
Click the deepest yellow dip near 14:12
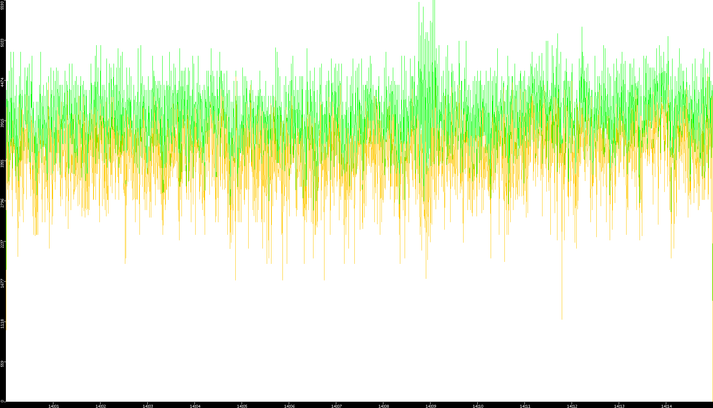click(x=562, y=316)
